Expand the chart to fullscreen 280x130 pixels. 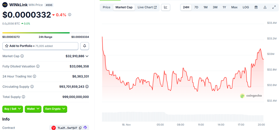coord(274,7)
